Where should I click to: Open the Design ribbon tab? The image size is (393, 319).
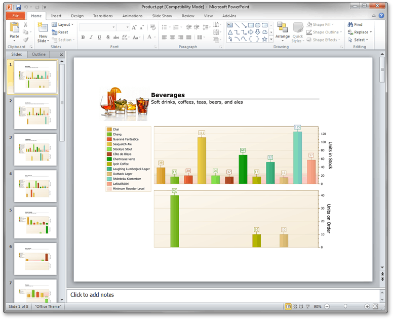point(77,16)
